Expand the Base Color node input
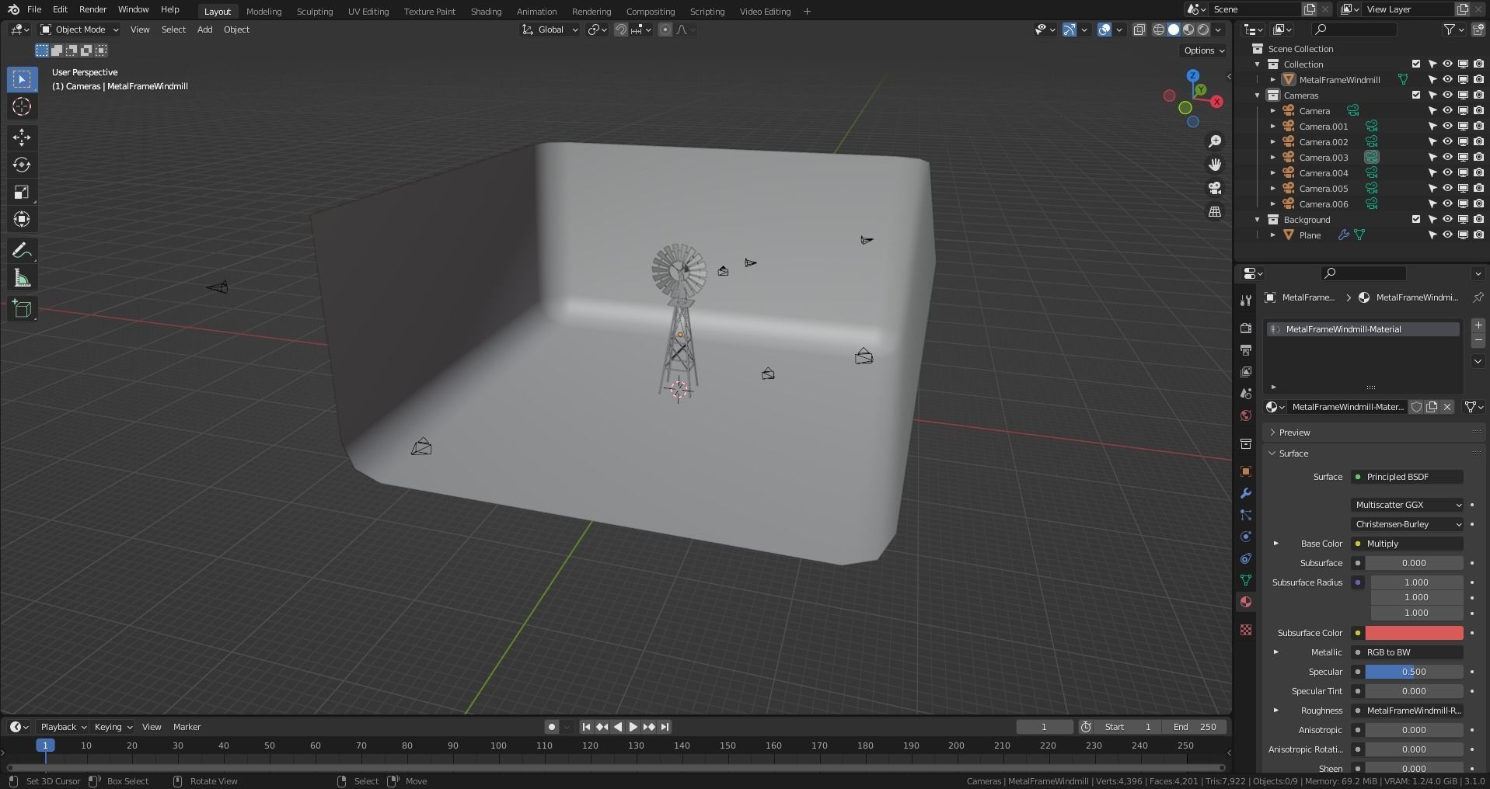1490x789 pixels. 1275,544
